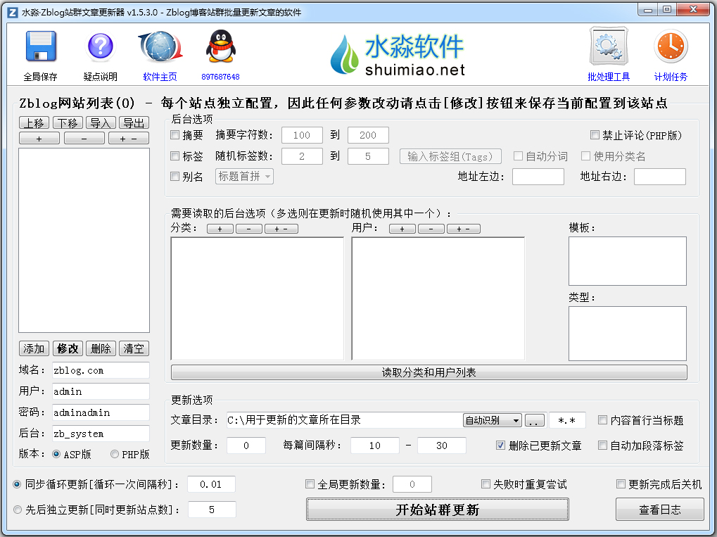Click the 下移 button
The image size is (717, 537).
(68, 123)
